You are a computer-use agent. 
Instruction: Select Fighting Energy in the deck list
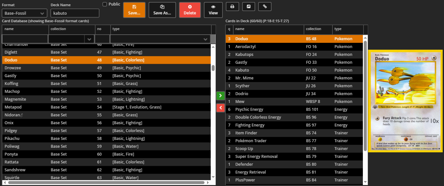[x=294, y=125]
